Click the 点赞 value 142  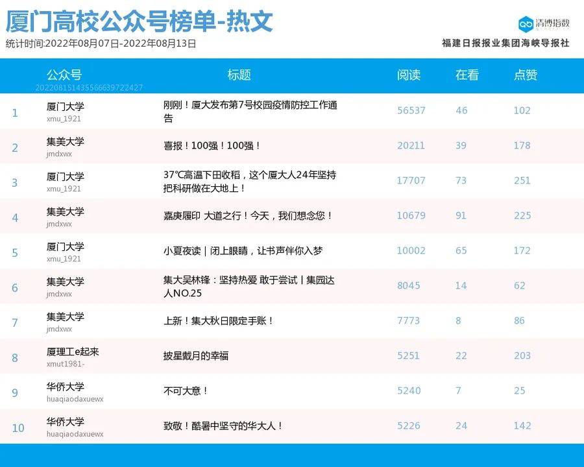click(522, 425)
